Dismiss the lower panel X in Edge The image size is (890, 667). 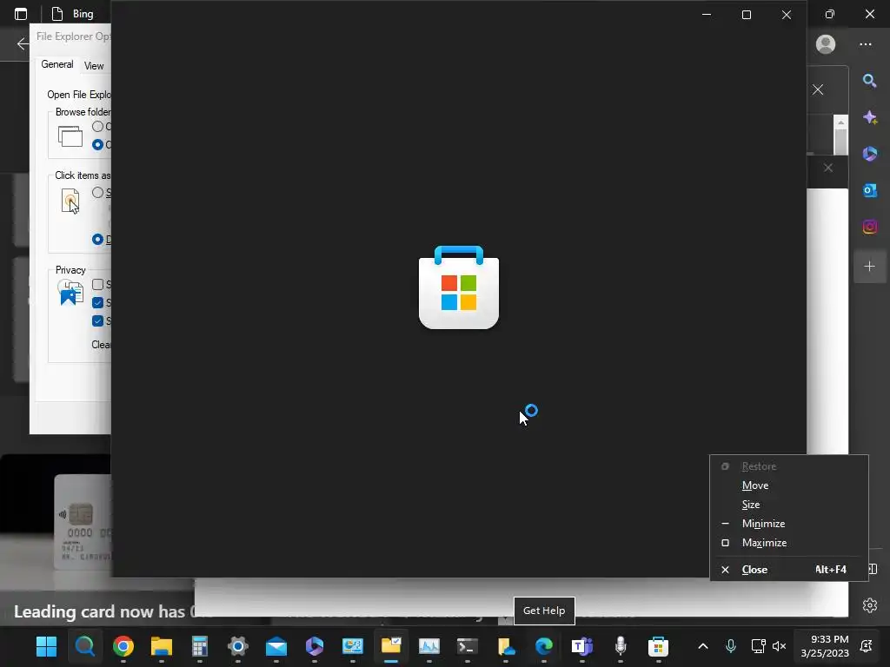coord(828,168)
